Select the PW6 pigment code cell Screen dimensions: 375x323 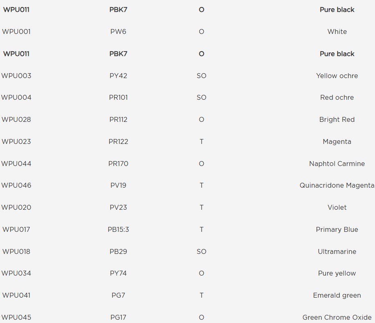[x=118, y=31]
